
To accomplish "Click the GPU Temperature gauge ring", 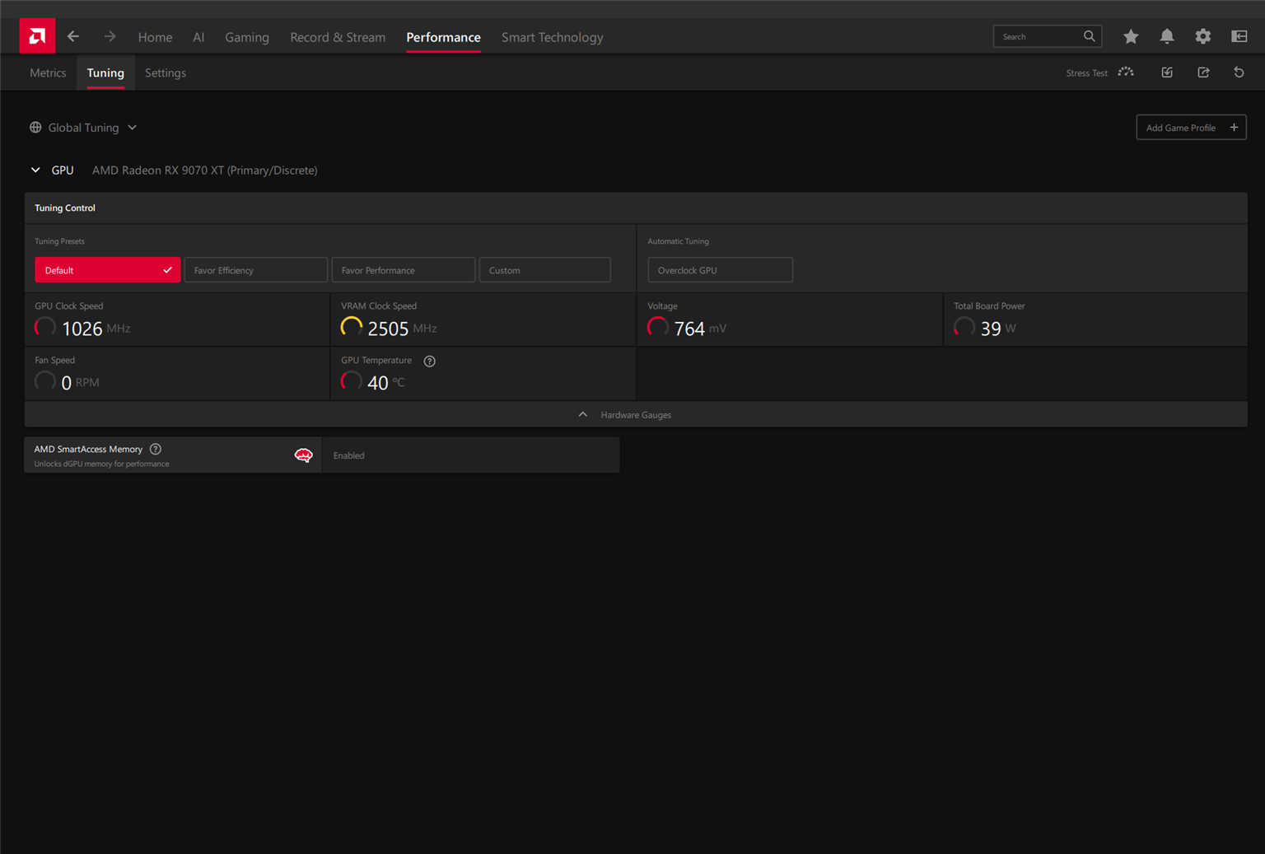I will tap(352, 382).
